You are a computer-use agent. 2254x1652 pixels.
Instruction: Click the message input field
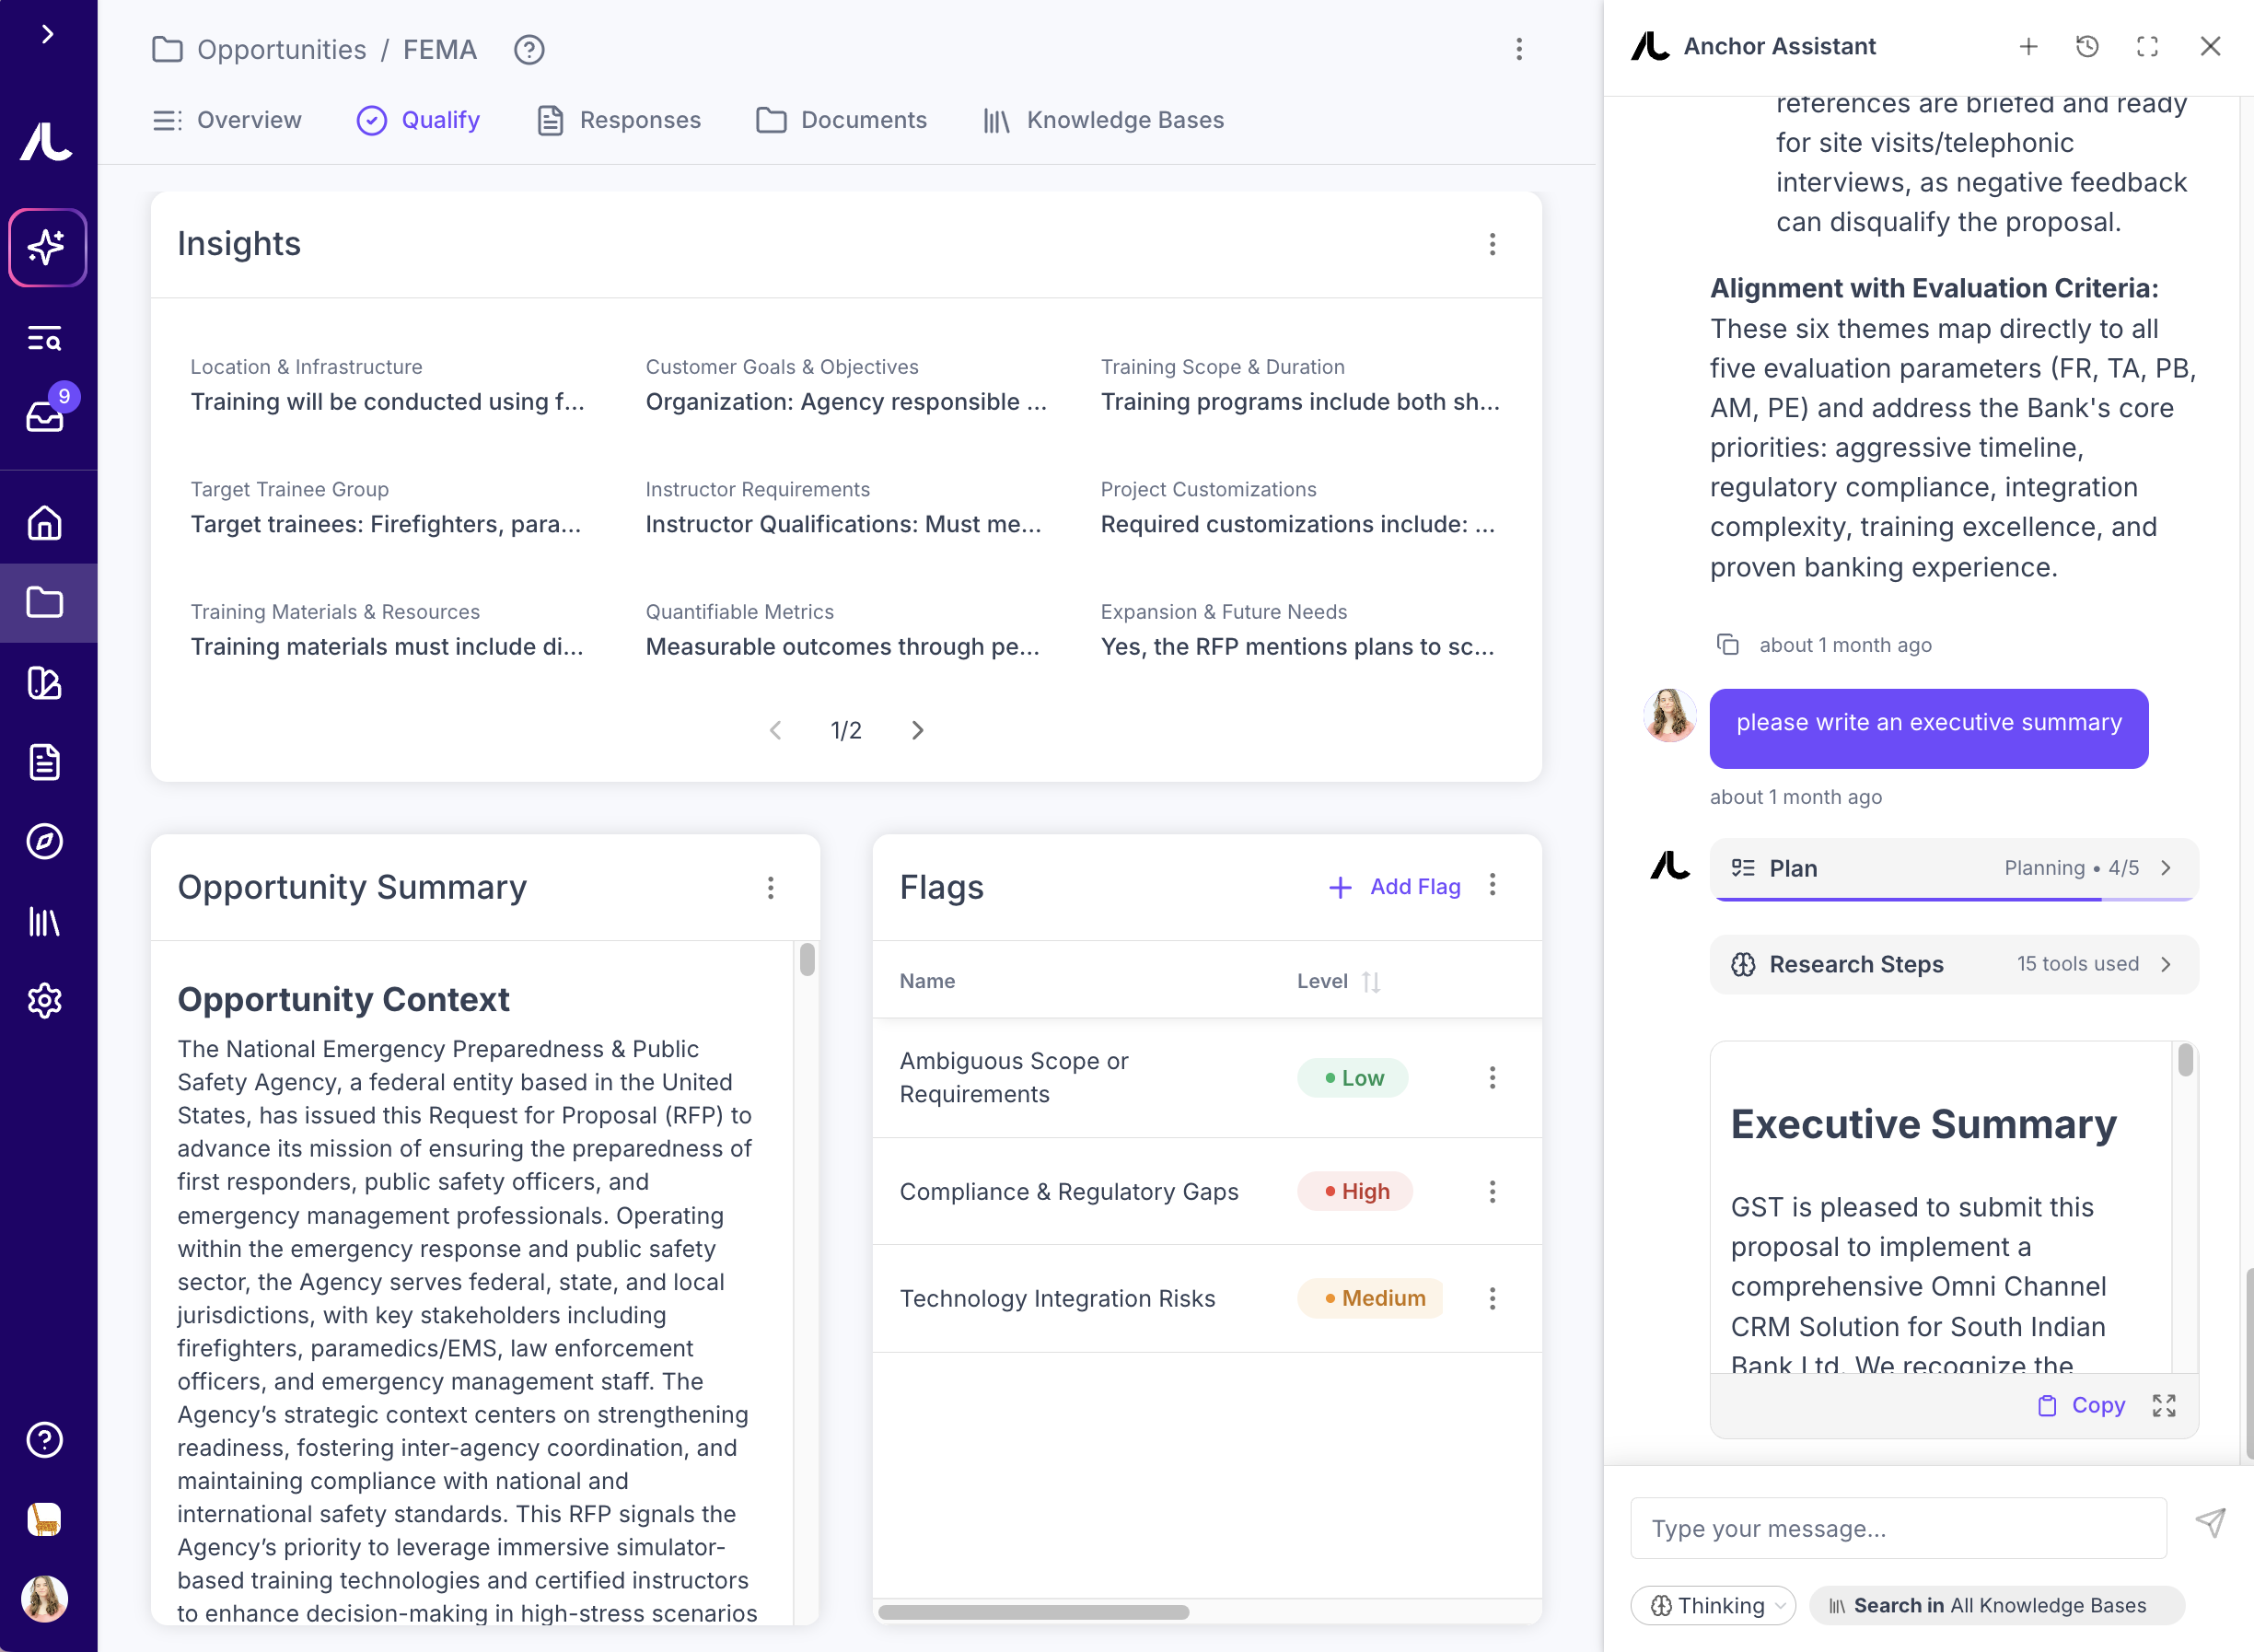point(1898,1529)
